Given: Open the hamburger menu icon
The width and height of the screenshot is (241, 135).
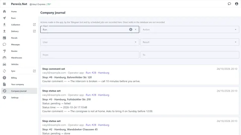Looking at the screenshot, I should (4, 4).
